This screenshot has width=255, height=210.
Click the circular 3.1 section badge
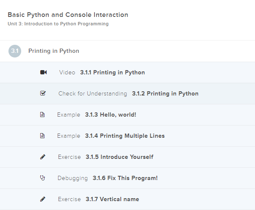(x=15, y=51)
